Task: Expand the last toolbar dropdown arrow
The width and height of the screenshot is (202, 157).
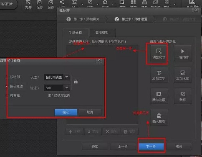Action: (x=174, y=4)
